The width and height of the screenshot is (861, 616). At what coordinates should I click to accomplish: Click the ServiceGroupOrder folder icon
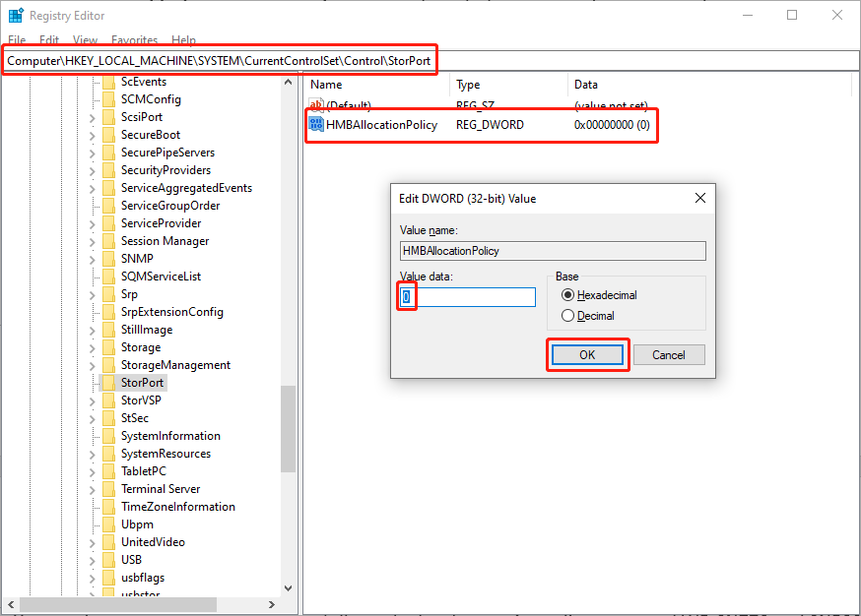[109, 206]
